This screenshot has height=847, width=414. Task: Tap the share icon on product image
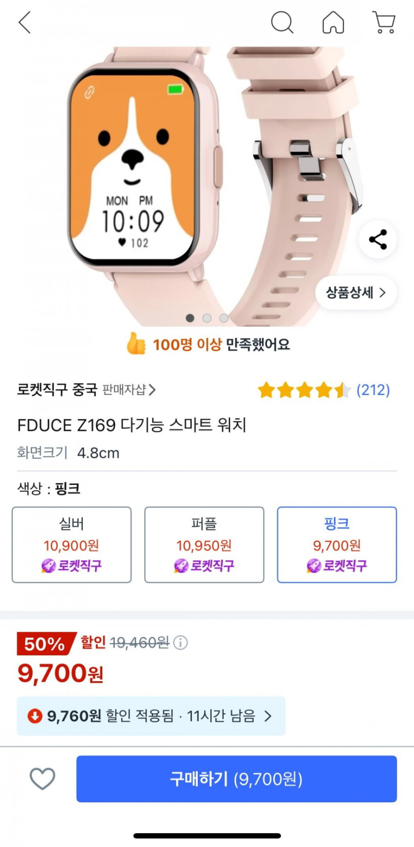pyautogui.click(x=378, y=240)
